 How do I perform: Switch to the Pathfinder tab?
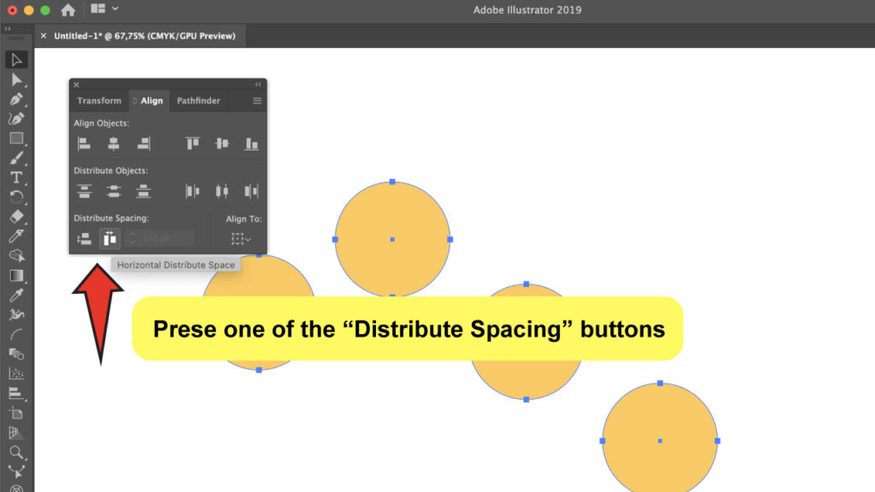click(198, 100)
